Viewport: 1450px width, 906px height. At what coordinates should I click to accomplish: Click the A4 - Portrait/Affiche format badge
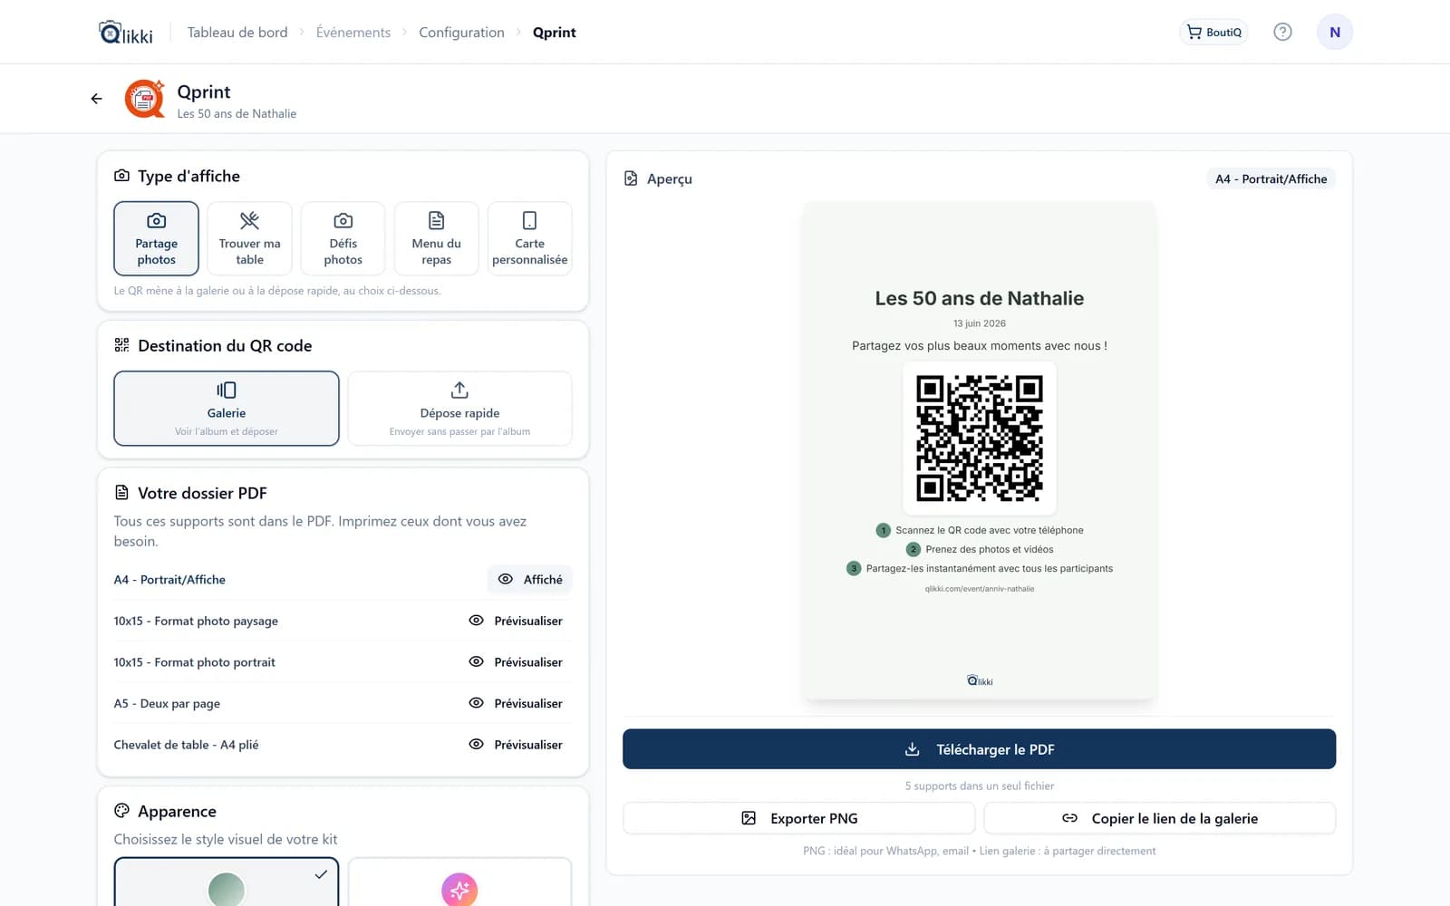(x=1271, y=179)
